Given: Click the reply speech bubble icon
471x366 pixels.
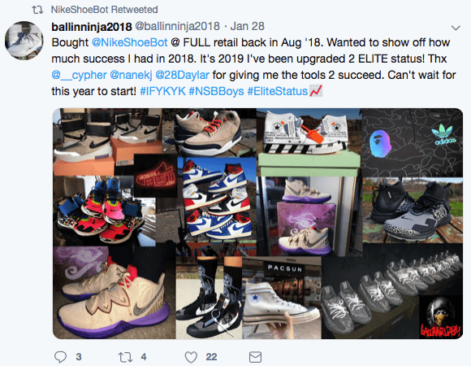Looking at the screenshot, I should pos(60,357).
